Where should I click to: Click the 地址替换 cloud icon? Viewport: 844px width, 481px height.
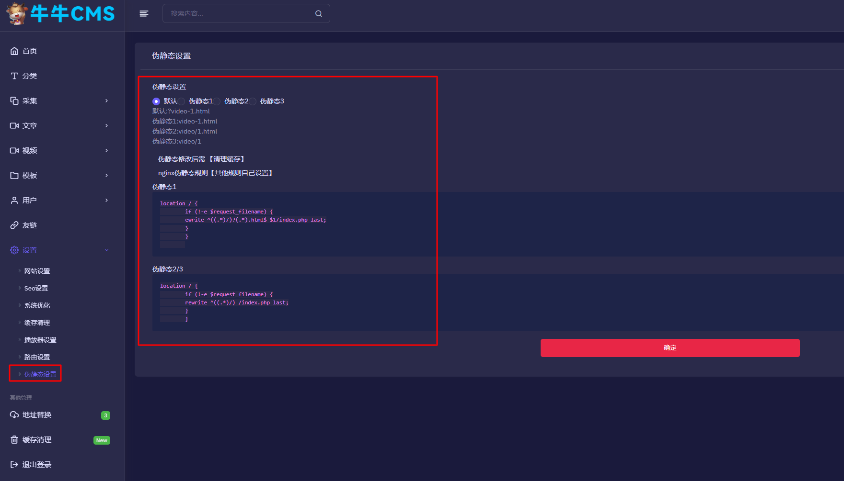(x=14, y=415)
